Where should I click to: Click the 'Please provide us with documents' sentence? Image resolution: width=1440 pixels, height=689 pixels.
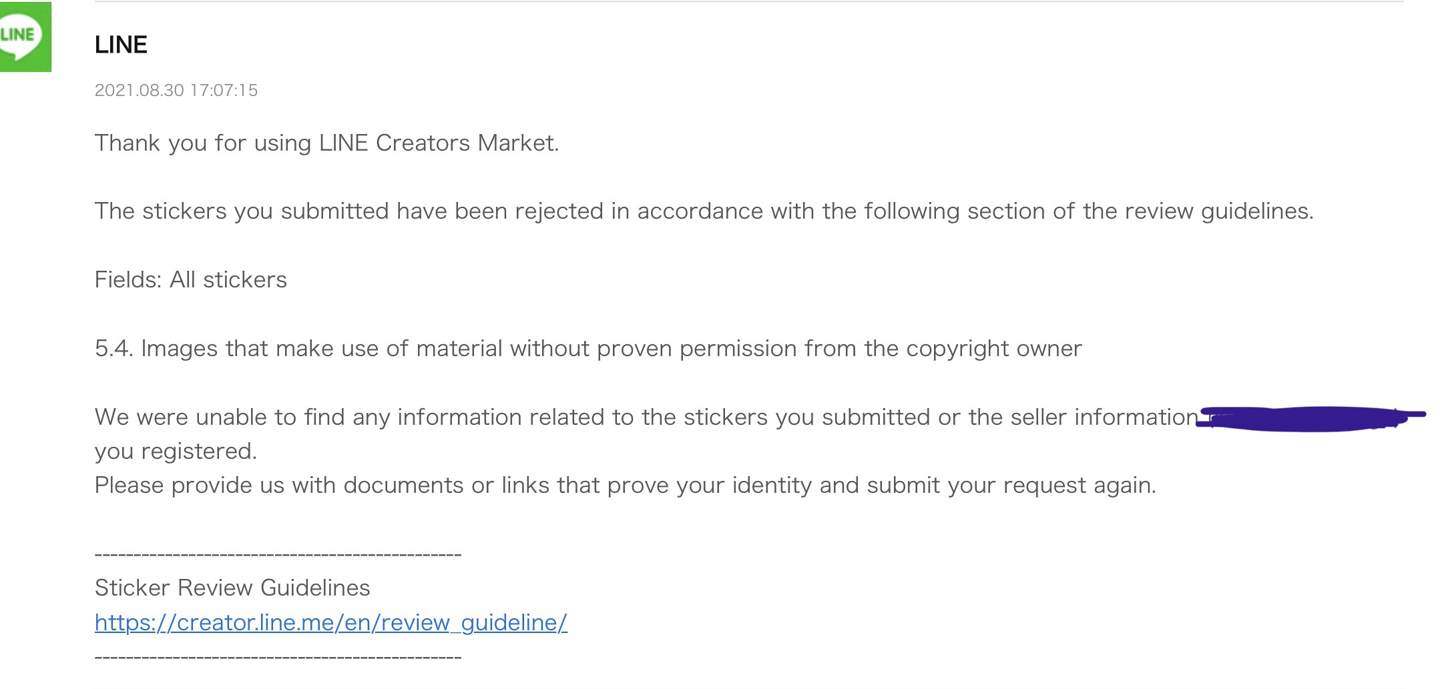[626, 486]
